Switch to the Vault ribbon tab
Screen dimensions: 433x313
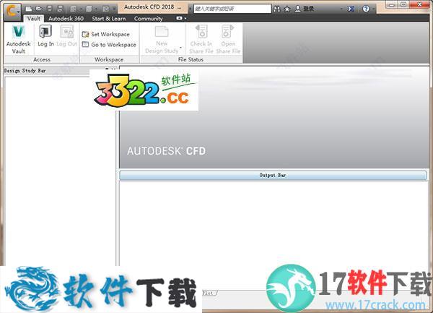click(34, 19)
